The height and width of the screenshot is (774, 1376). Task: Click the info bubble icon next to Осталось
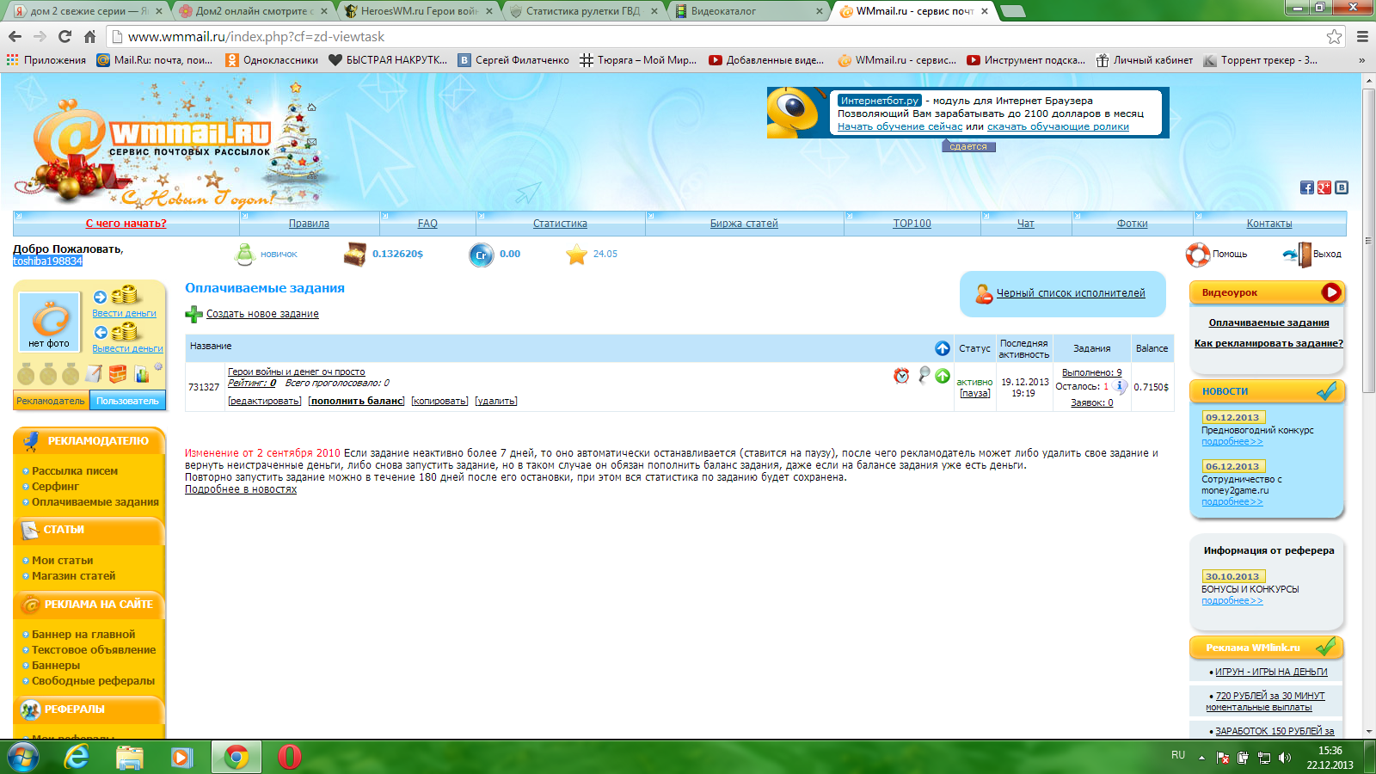point(1119,386)
